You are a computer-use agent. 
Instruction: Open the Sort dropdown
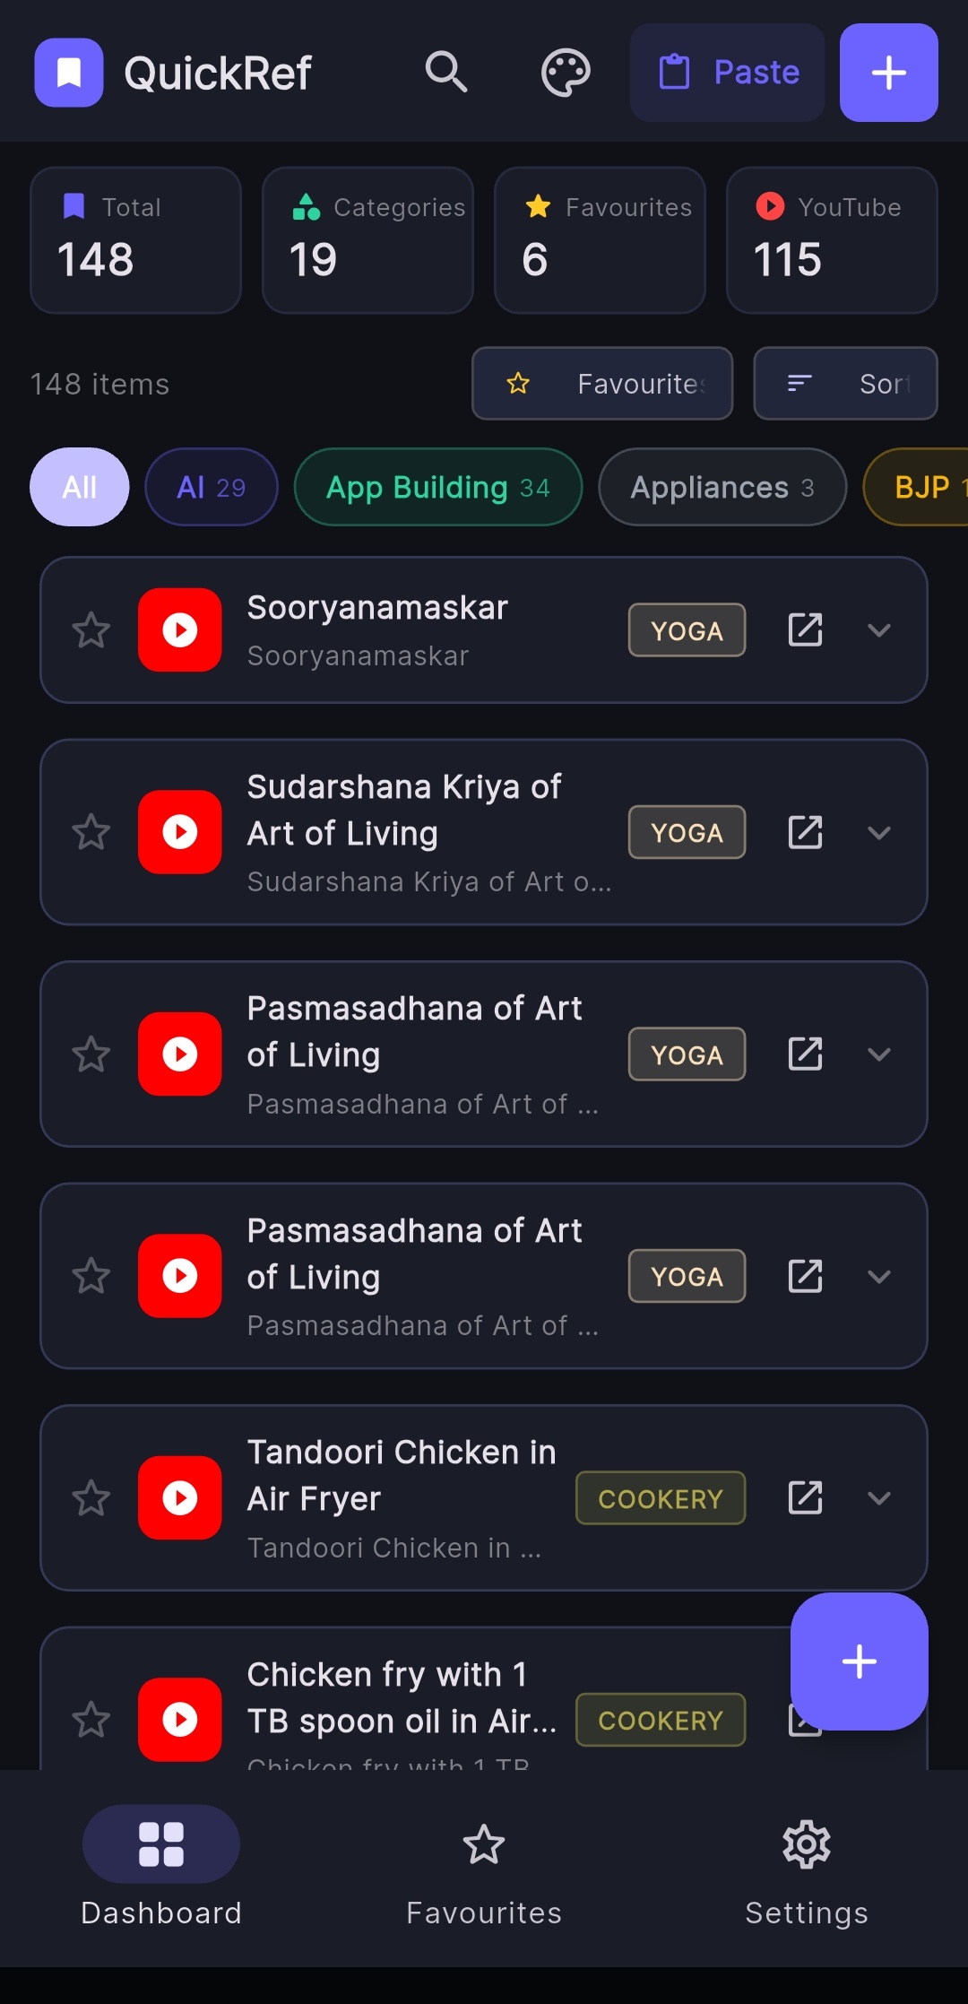[x=845, y=384]
